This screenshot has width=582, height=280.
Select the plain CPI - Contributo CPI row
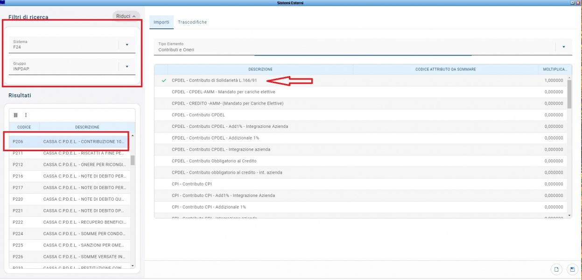360,184
